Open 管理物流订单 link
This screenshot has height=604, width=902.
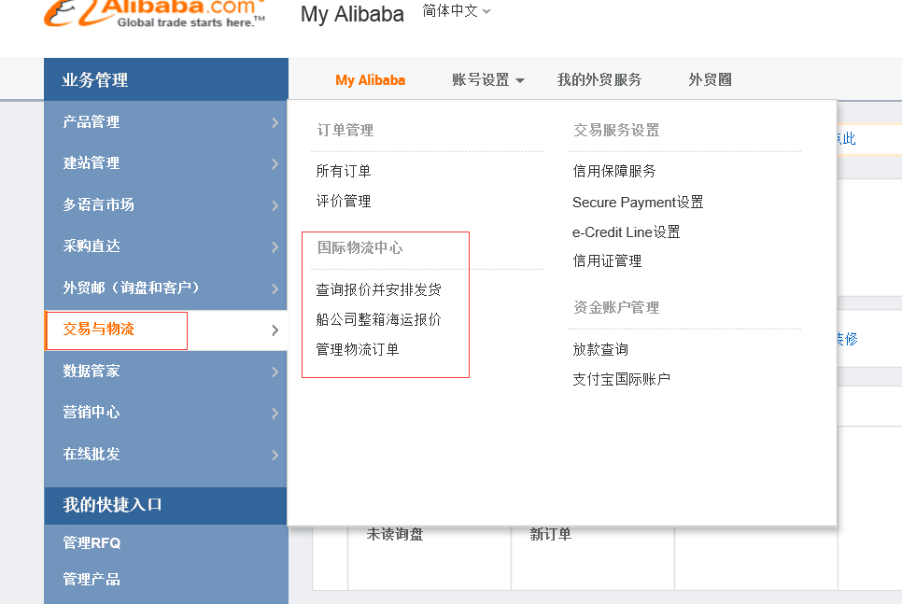click(x=358, y=349)
